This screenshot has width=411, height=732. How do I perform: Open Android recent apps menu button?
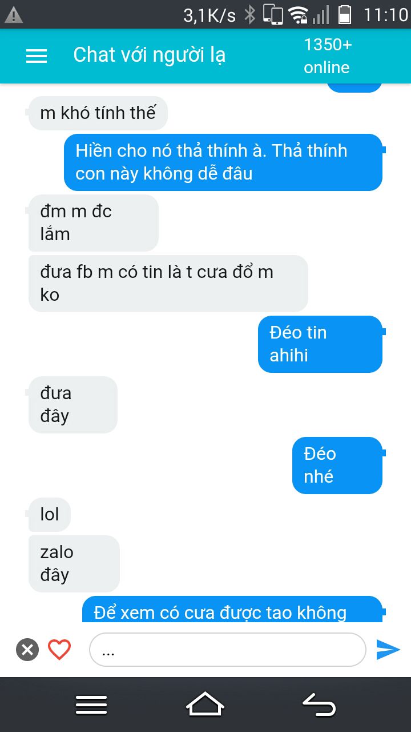(x=91, y=705)
